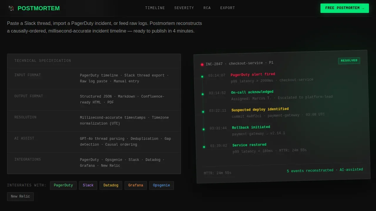The height and width of the screenshot is (211, 376).
Task: Click the RESOLVED status badge
Action: (x=349, y=61)
